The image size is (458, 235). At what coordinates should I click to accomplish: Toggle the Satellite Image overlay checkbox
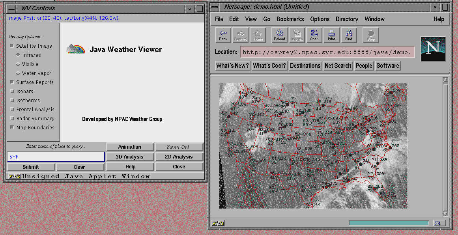(x=12, y=46)
